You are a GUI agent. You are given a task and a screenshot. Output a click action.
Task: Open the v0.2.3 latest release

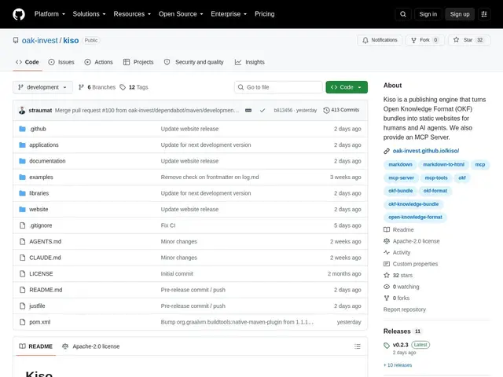(400, 345)
